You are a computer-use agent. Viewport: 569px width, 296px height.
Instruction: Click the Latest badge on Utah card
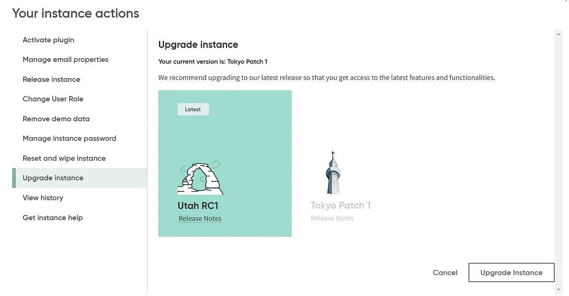193,109
